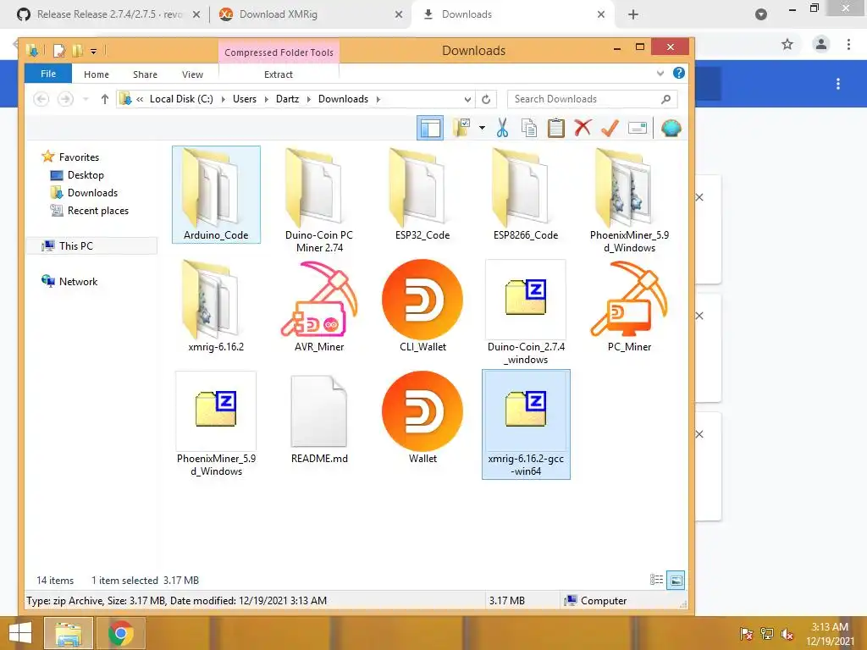Open the Share ribbon tab
867x650 pixels.
point(145,74)
